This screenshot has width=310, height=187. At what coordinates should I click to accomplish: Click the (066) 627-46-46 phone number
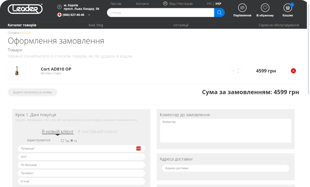(x=73, y=15)
